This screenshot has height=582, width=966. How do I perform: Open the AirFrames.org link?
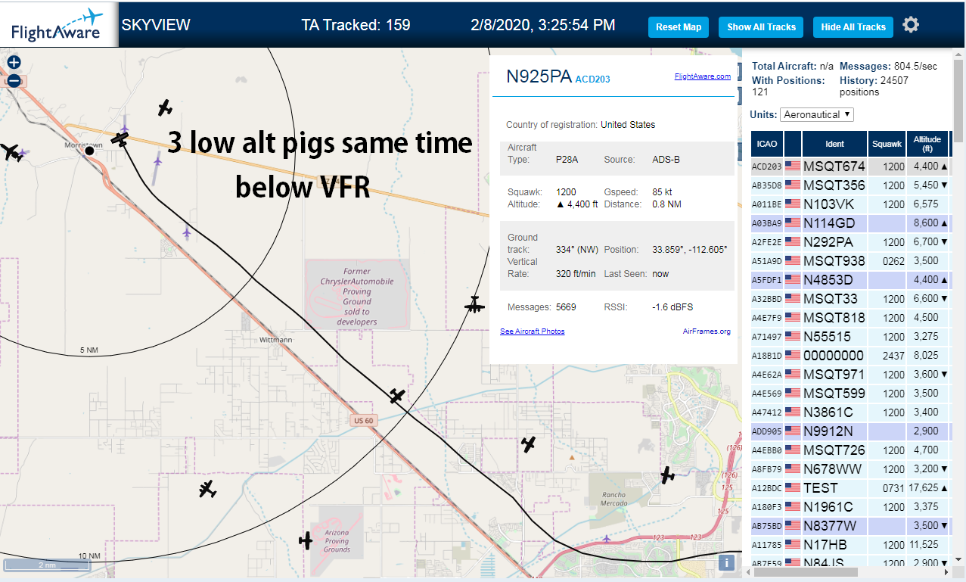coord(707,331)
